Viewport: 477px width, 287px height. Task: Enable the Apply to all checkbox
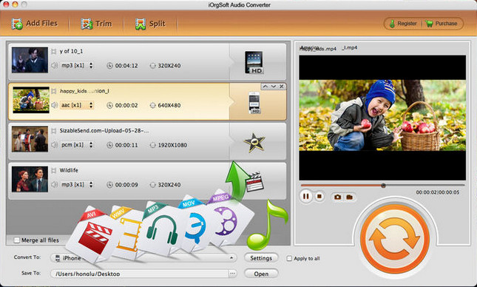289,258
